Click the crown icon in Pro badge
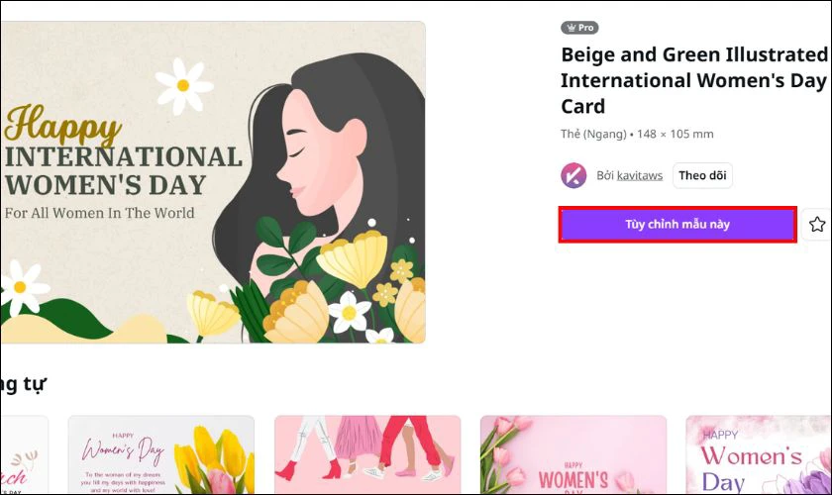Viewport: 832px width, 495px height. pyautogui.click(x=571, y=28)
